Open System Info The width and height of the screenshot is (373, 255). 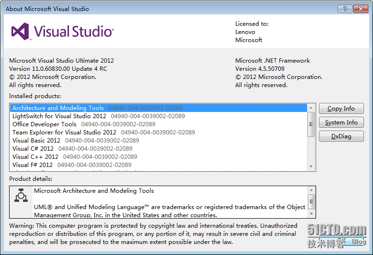pos(341,122)
